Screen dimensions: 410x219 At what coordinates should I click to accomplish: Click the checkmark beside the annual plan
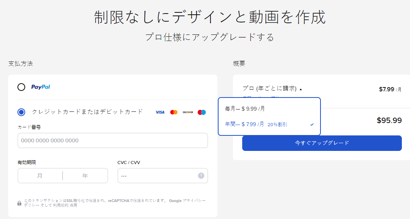312,125
